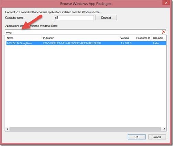Screen dimensions: 173x146
Task: Close the Browse Windows App Packages dialog
Action: [x=166, y=2]
